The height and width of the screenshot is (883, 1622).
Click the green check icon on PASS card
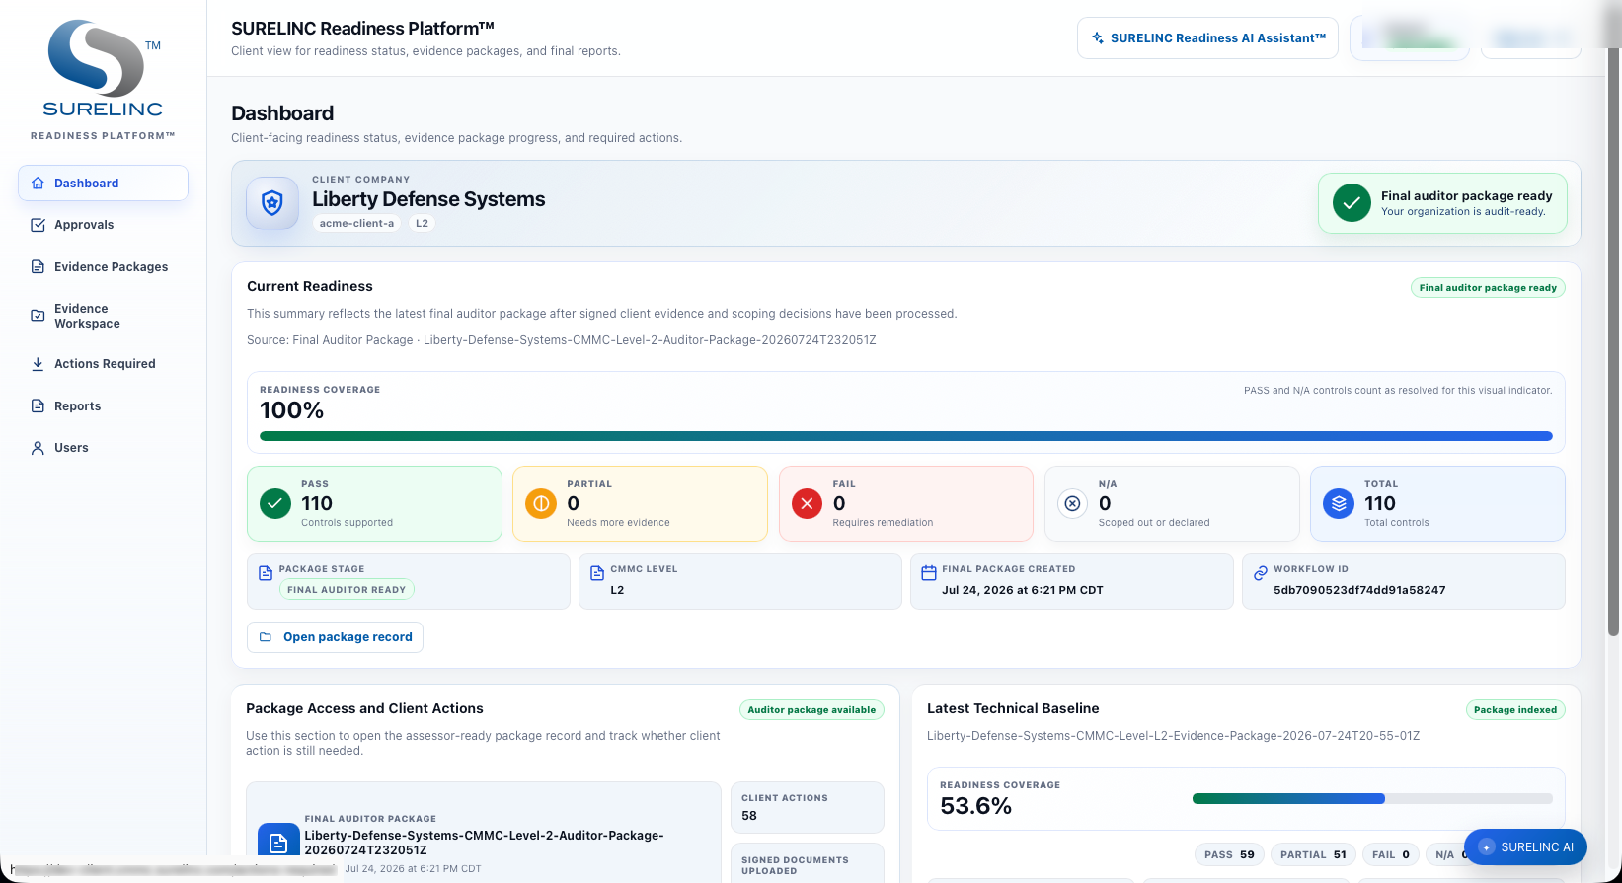(275, 503)
